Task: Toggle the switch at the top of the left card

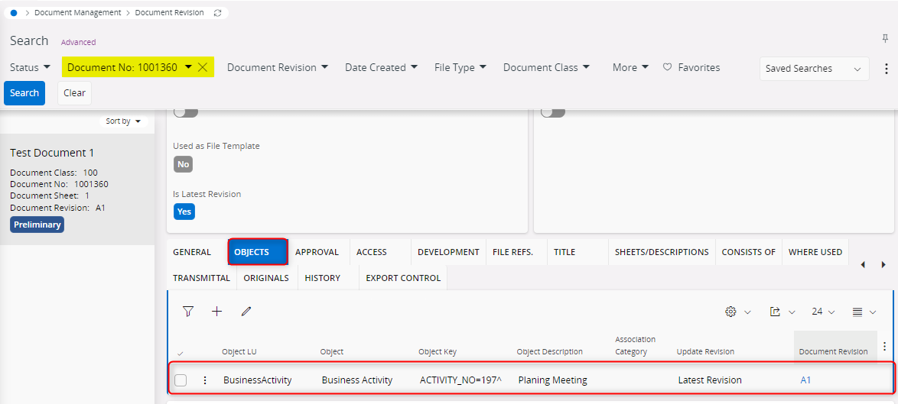Action: 186,112
